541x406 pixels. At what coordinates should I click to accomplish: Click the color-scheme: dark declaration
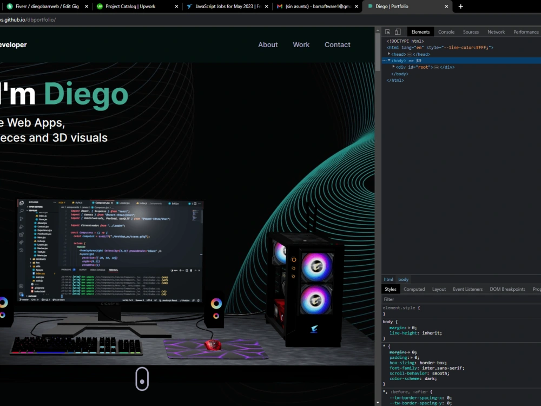[413, 379]
